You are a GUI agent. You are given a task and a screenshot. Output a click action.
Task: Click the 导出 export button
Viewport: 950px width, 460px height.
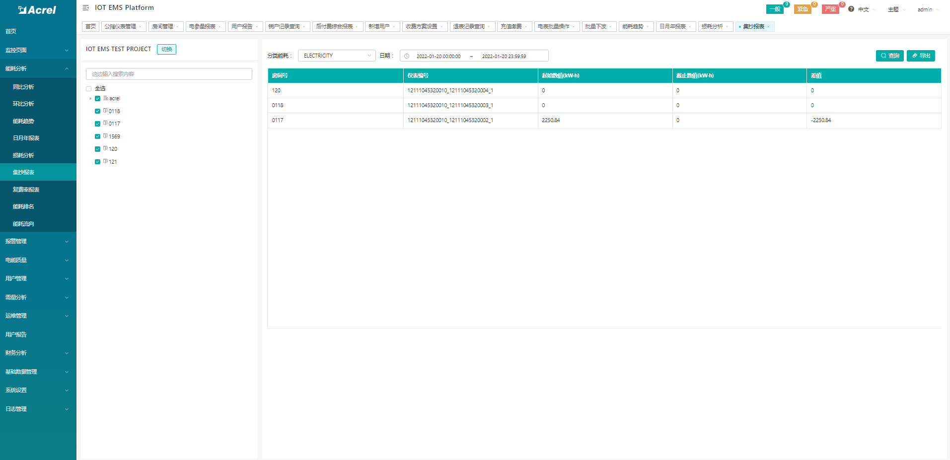(921, 56)
